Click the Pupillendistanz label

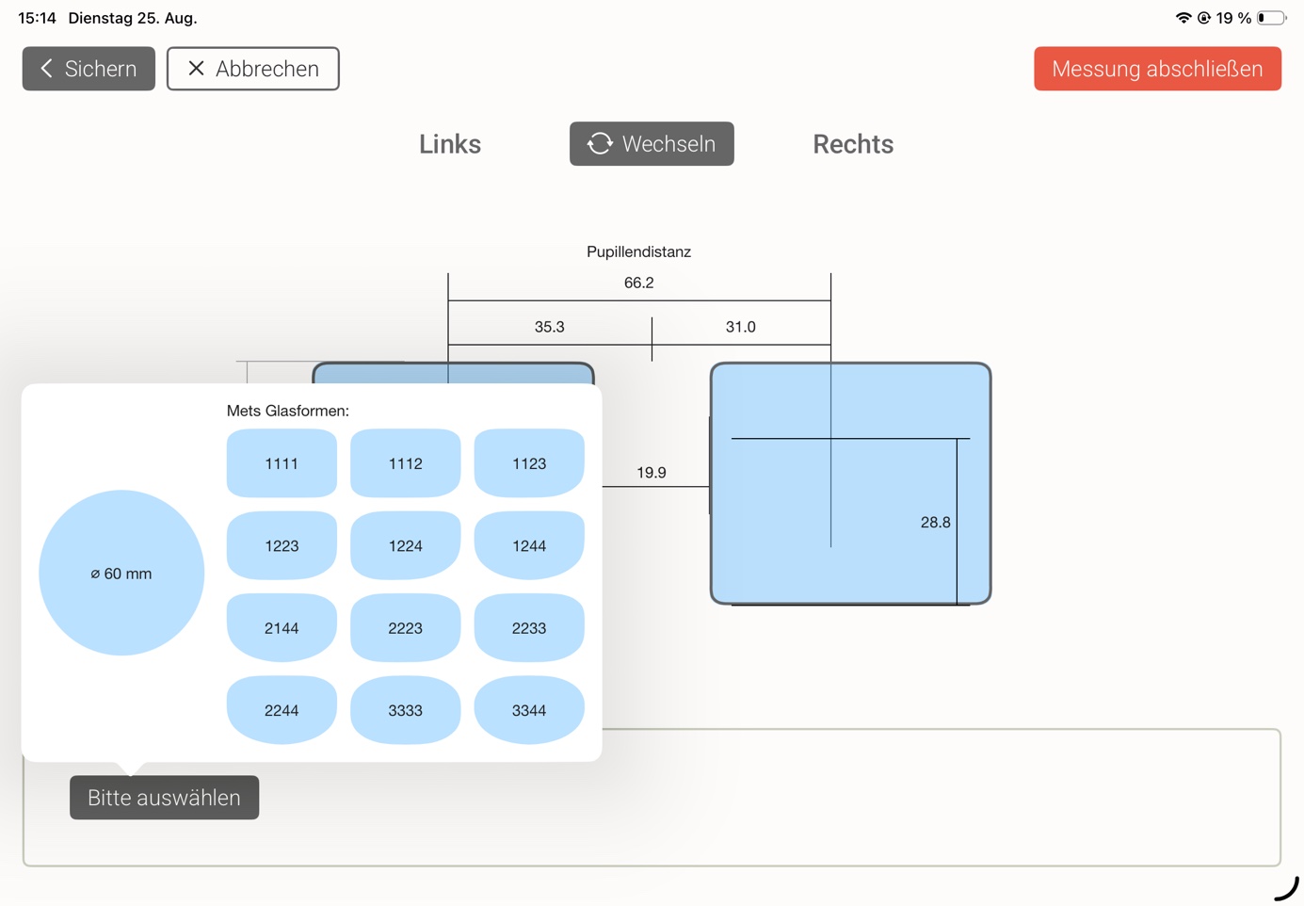(639, 251)
